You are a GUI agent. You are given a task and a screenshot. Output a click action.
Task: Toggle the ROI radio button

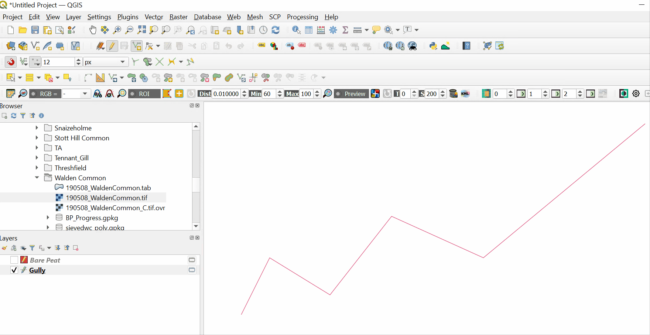pyautogui.click(x=132, y=94)
